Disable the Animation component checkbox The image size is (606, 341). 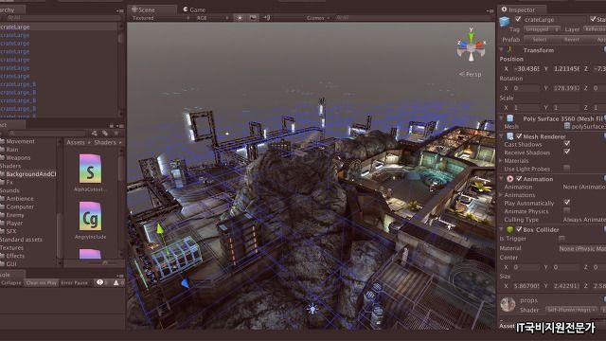(519, 179)
